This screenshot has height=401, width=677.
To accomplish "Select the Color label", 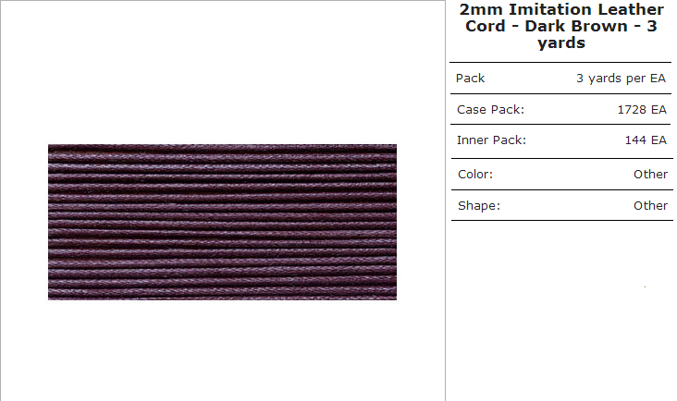I will pos(475,175).
